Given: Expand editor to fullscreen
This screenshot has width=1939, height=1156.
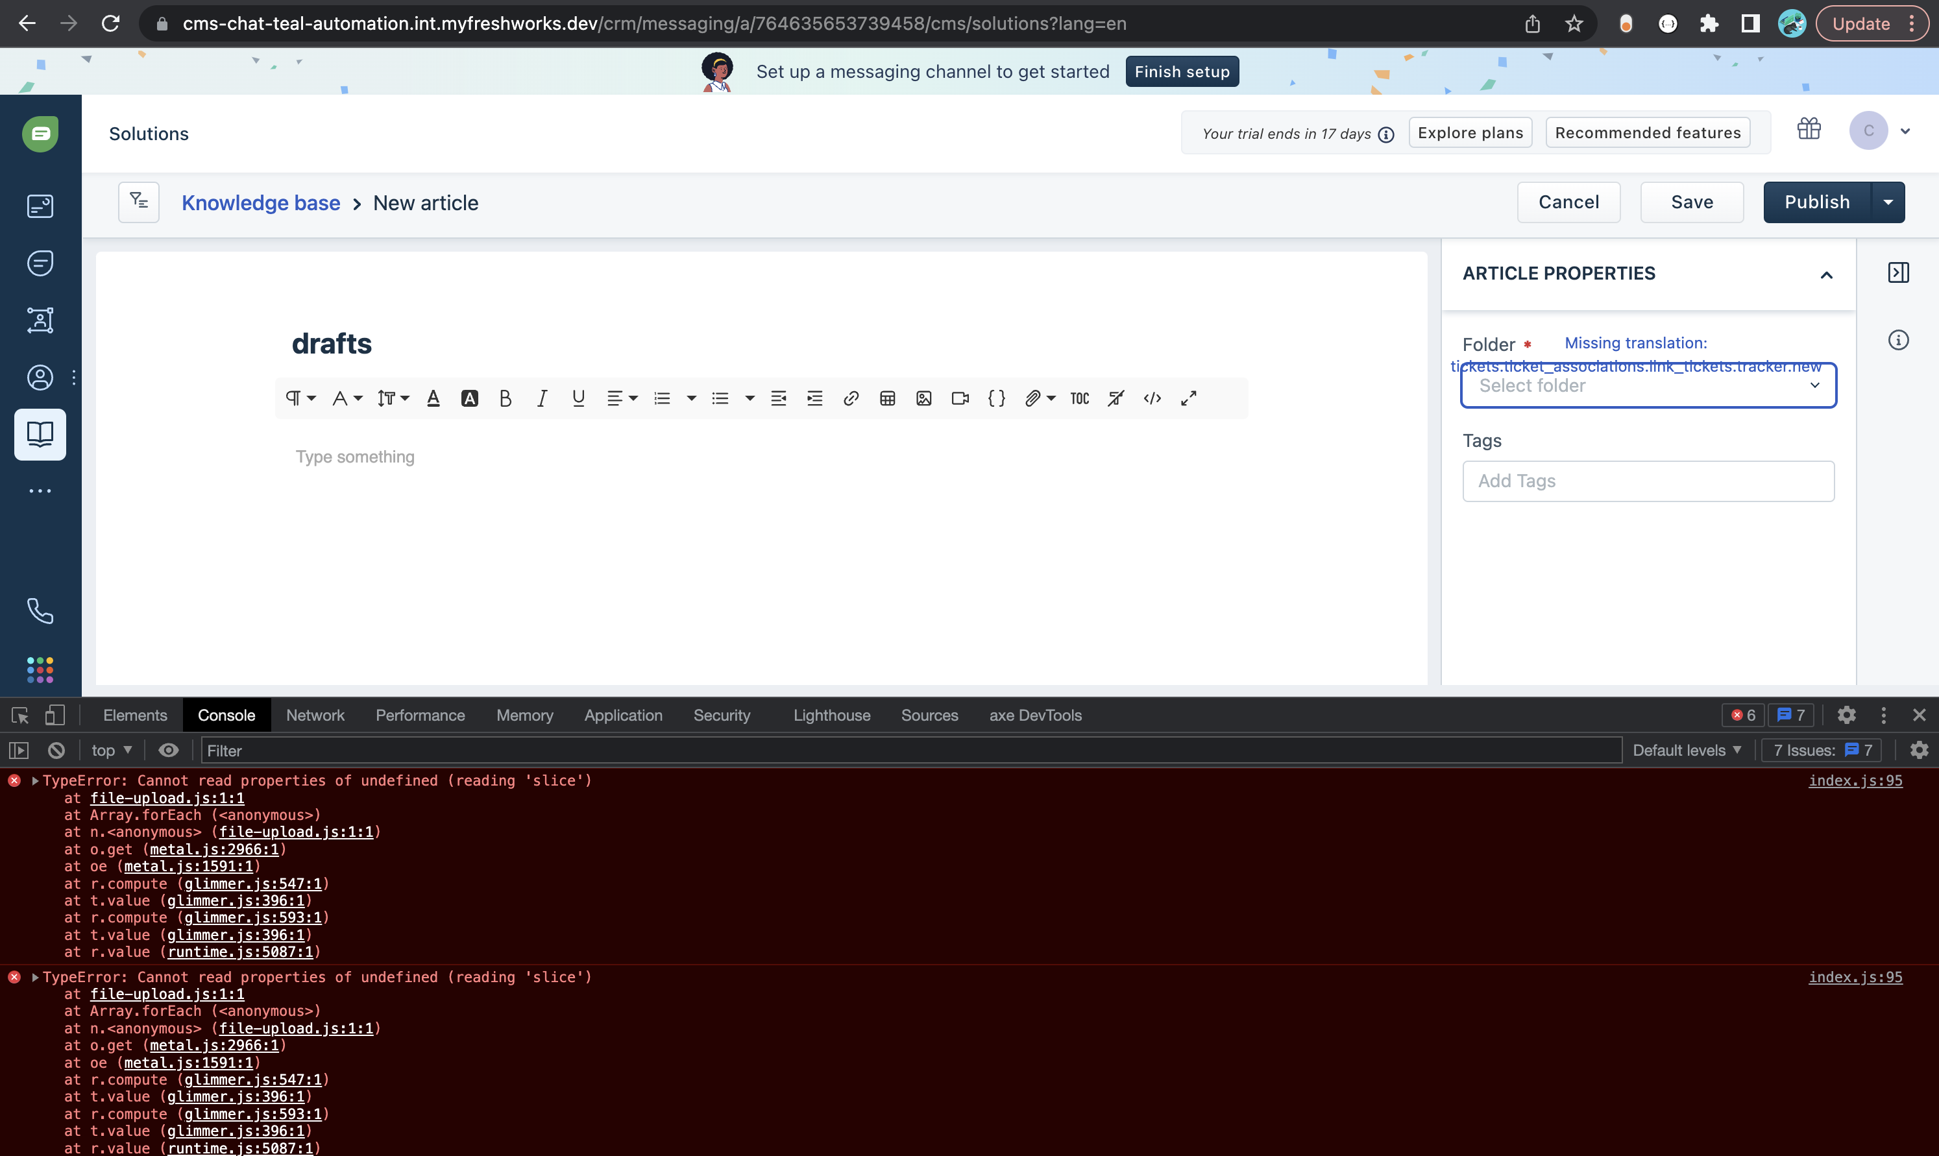Looking at the screenshot, I should 1188,398.
